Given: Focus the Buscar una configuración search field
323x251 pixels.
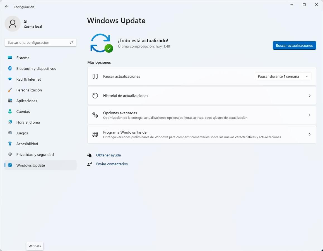Looking at the screenshot, I should 38,42.
